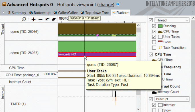Screen dimensions: 195x112
Task: Click the magnifier zoom icon in timeline toolbar
Action: 24,19
